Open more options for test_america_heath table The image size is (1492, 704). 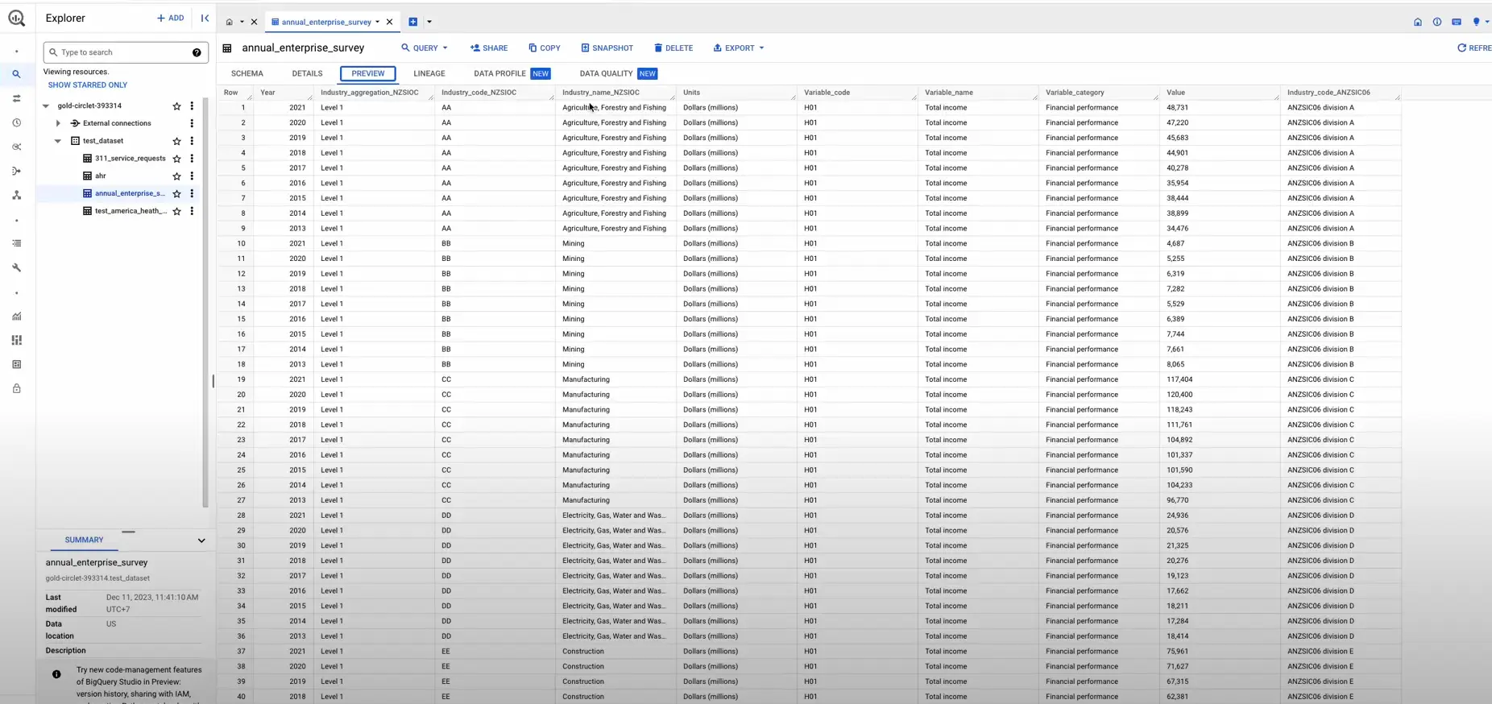coord(192,211)
